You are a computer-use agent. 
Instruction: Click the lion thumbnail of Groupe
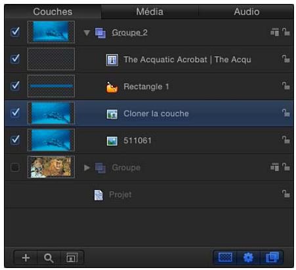(51, 167)
